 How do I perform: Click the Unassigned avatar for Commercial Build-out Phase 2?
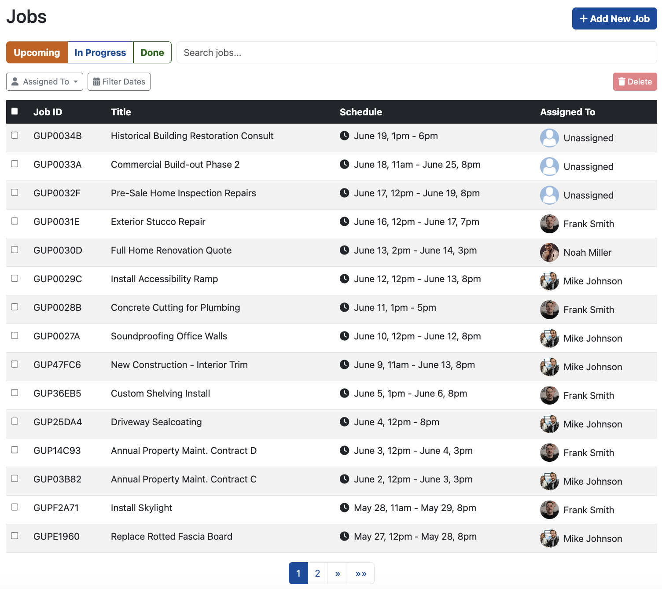coord(549,166)
